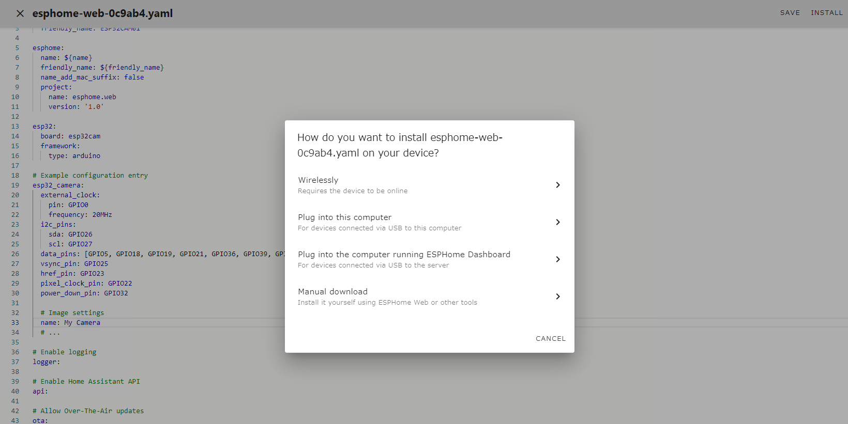Click the 'esp32:' line in editor
Image resolution: width=848 pixels, height=424 pixels.
[x=44, y=127]
